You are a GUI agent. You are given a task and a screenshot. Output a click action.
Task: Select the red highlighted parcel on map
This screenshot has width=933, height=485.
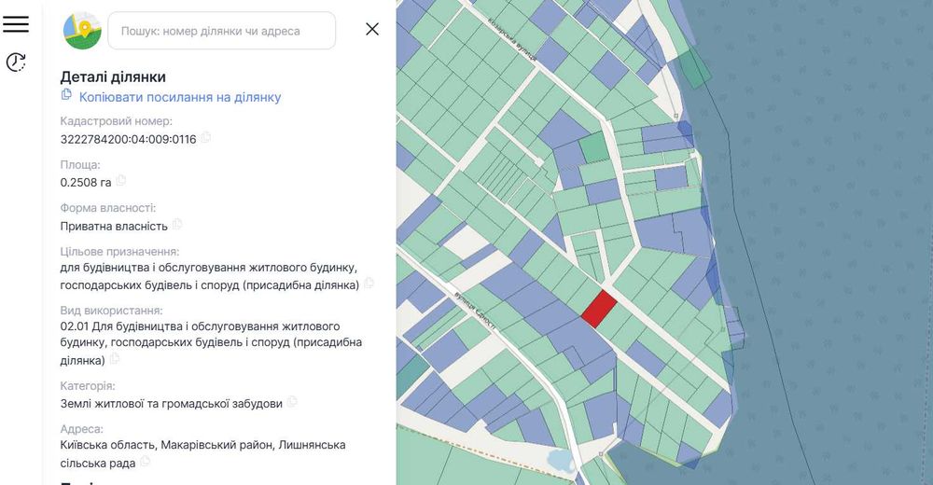click(598, 309)
